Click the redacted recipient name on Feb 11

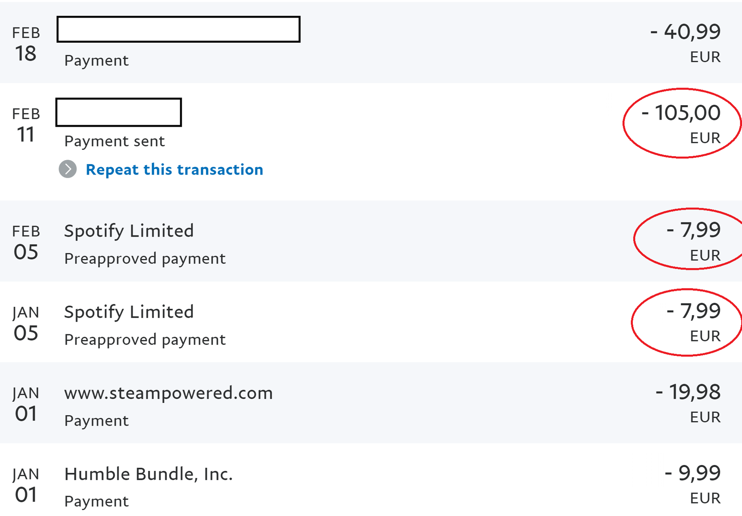118,112
